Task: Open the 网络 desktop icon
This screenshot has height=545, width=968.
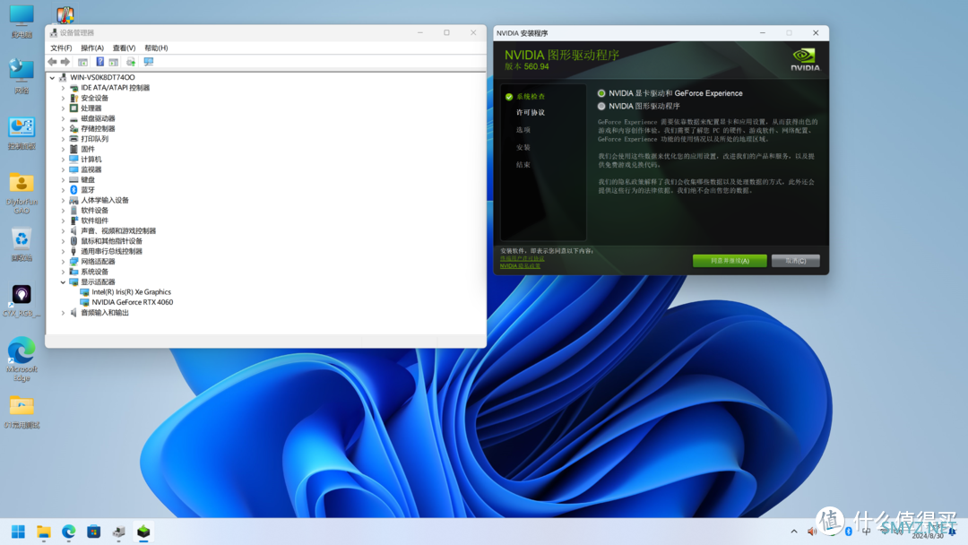Action: pyautogui.click(x=22, y=76)
